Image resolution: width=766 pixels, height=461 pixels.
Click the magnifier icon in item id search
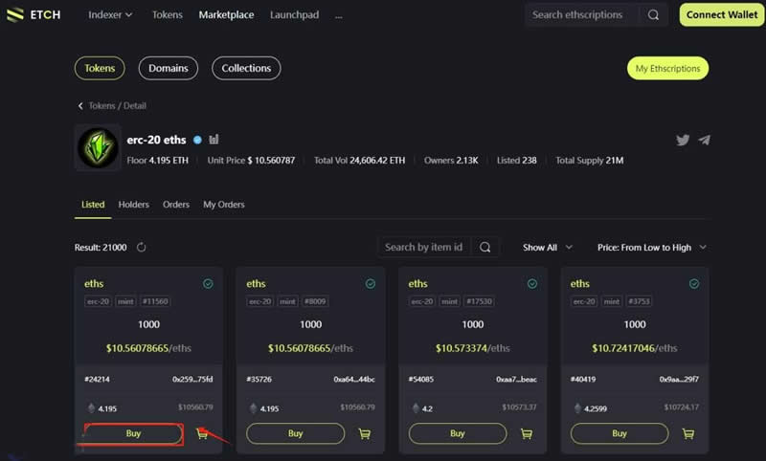485,248
